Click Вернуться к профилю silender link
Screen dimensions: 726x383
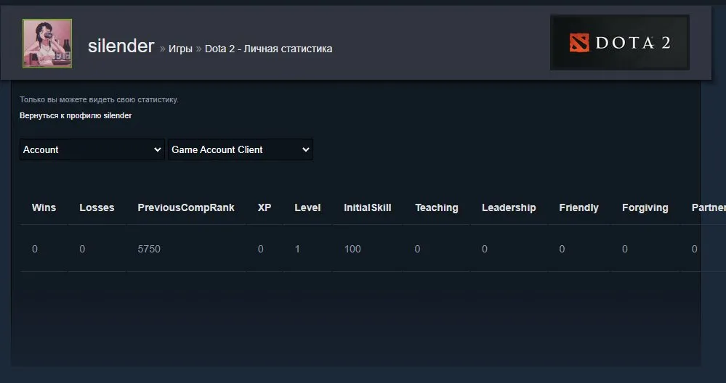76,115
